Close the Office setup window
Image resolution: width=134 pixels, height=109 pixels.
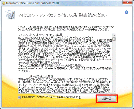click(x=128, y=2)
